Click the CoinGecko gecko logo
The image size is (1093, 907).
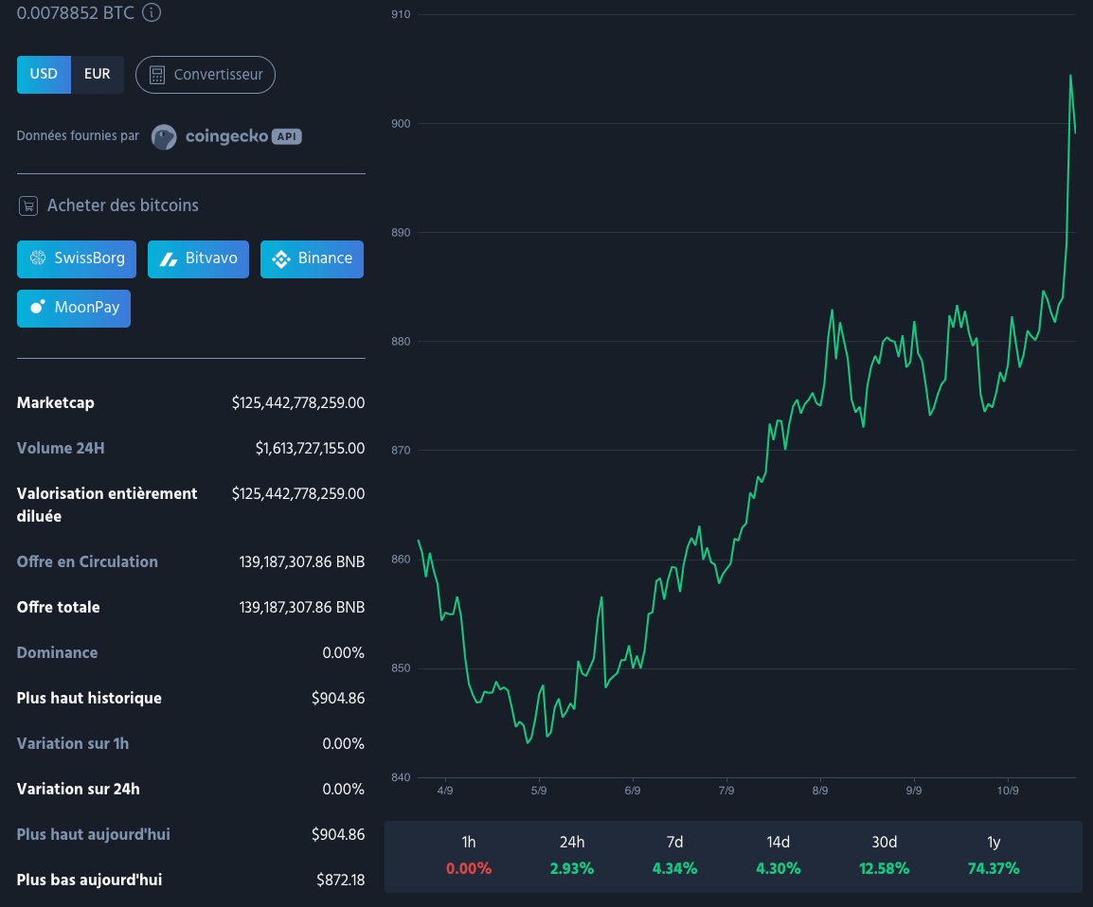[164, 137]
